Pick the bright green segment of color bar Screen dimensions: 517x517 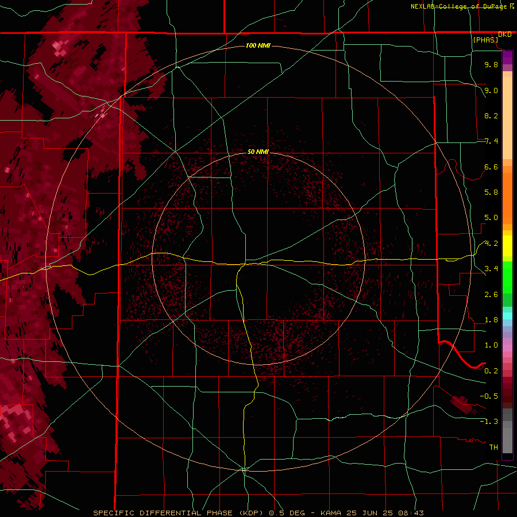point(507,277)
